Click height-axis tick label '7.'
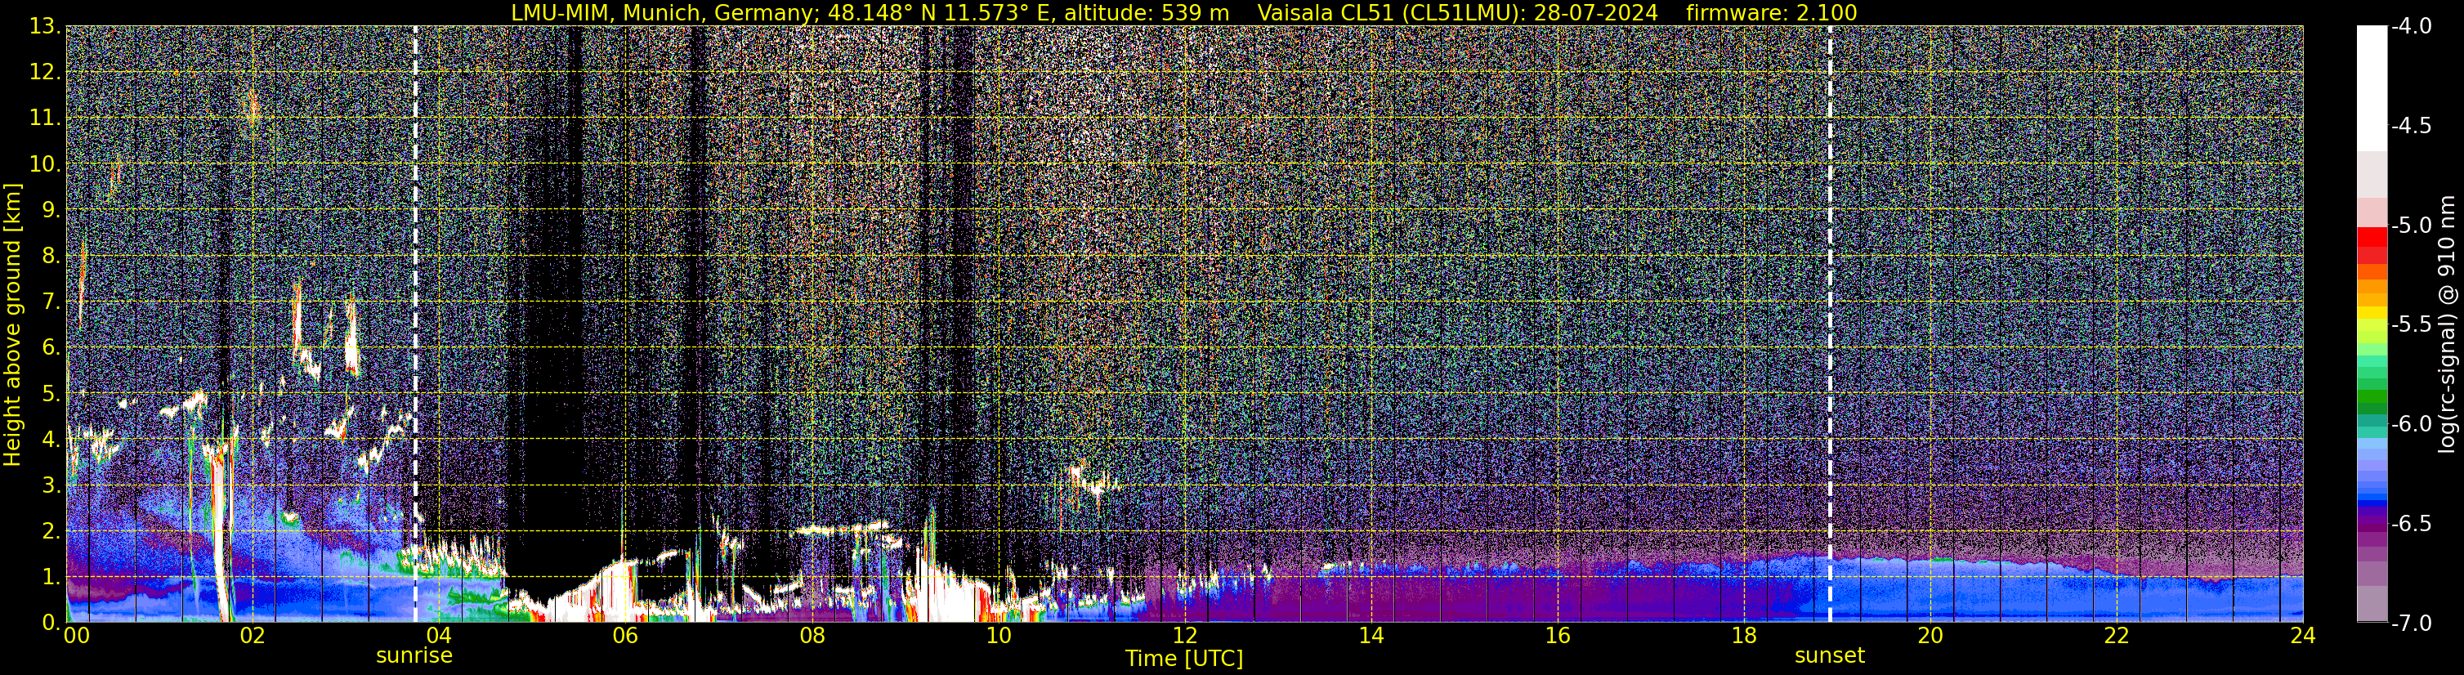 point(51,302)
